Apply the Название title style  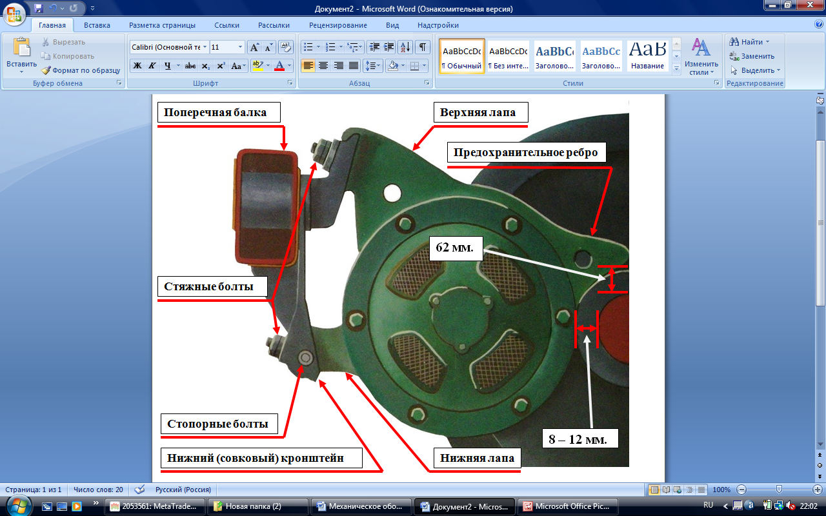pos(647,57)
